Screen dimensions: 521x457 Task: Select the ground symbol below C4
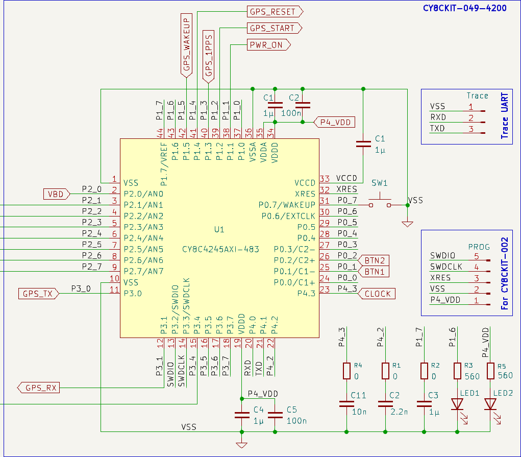pyautogui.click(x=241, y=445)
